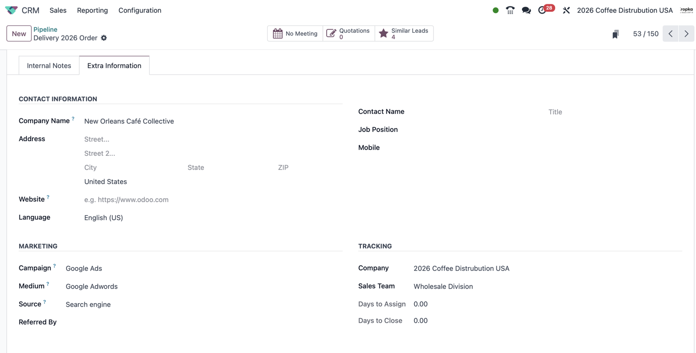Click the green online status indicator

click(x=495, y=10)
